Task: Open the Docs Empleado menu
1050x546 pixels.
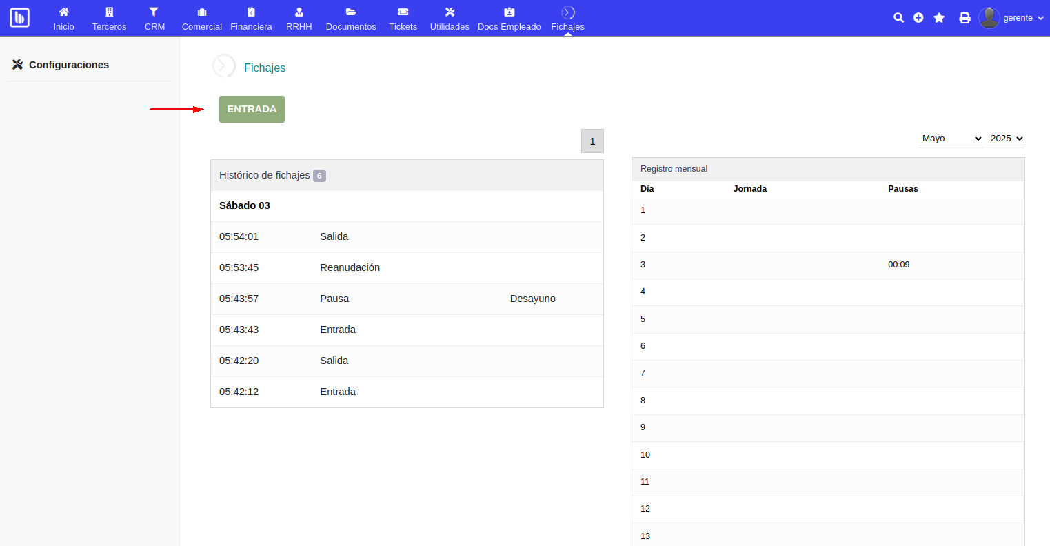Action: (x=509, y=19)
